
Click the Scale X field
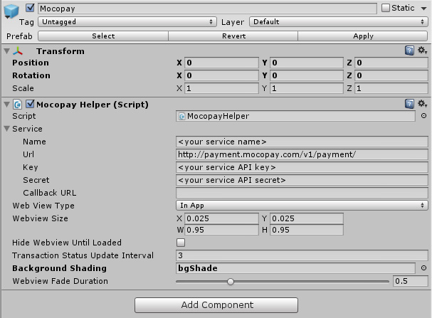pos(221,88)
